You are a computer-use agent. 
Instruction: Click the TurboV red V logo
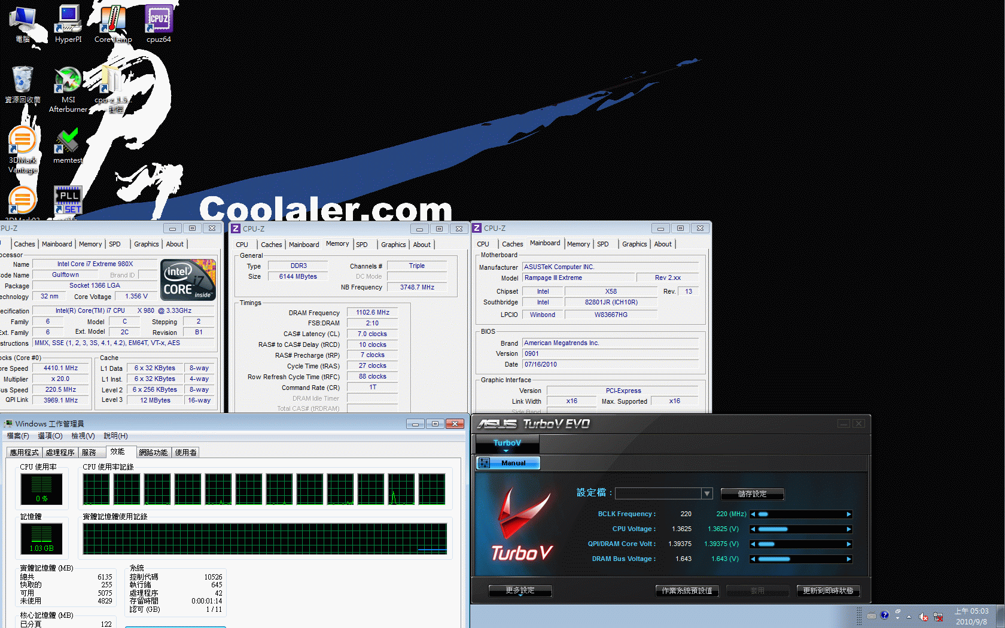tap(523, 513)
